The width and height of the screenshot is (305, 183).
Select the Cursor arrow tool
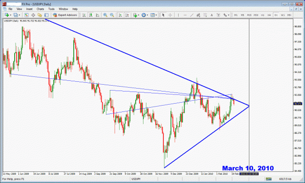tap(163, 15)
